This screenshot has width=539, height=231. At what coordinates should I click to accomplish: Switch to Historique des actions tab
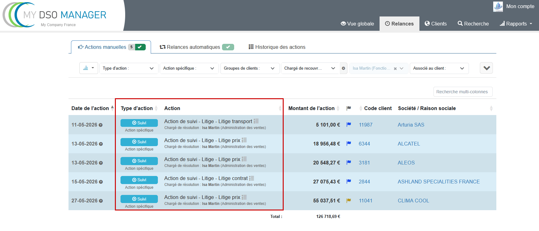[277, 47]
